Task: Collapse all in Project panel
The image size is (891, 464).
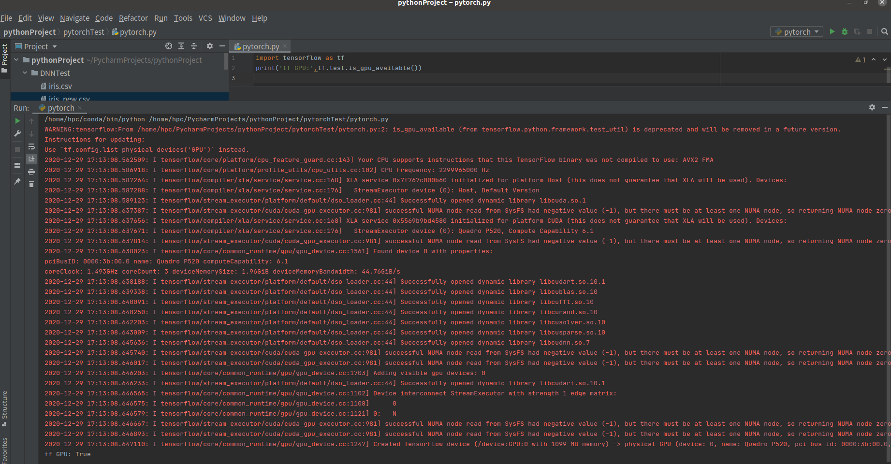Action: 194,46
